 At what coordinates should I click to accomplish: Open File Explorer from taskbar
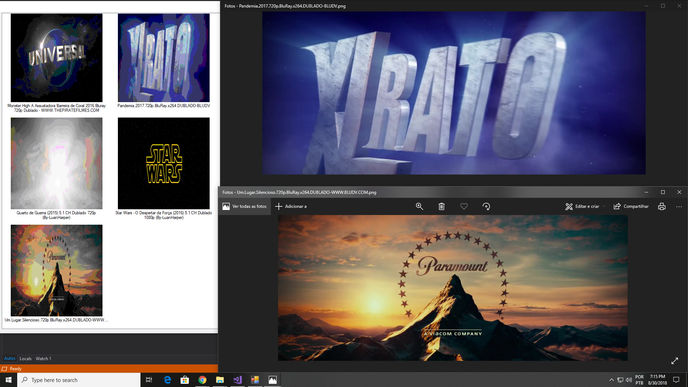(220, 380)
